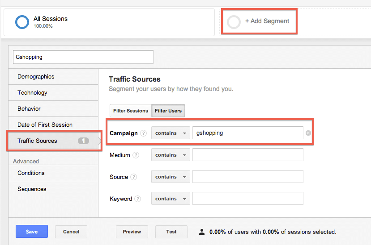Click the Keyword help question mark icon
The image size is (371, 245).
pos(138,199)
